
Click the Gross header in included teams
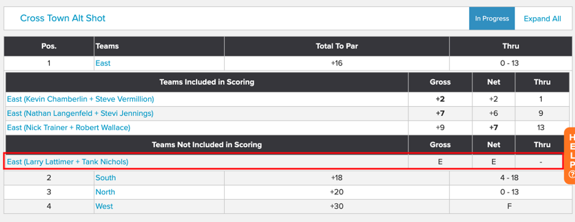coord(440,82)
